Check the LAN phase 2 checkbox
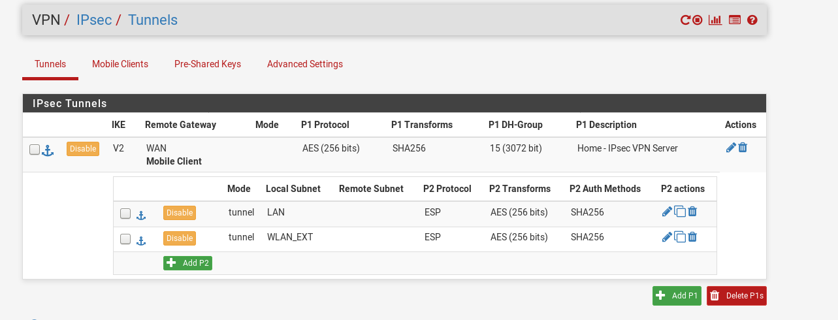Screen dimensions: 838x320 click(125, 214)
